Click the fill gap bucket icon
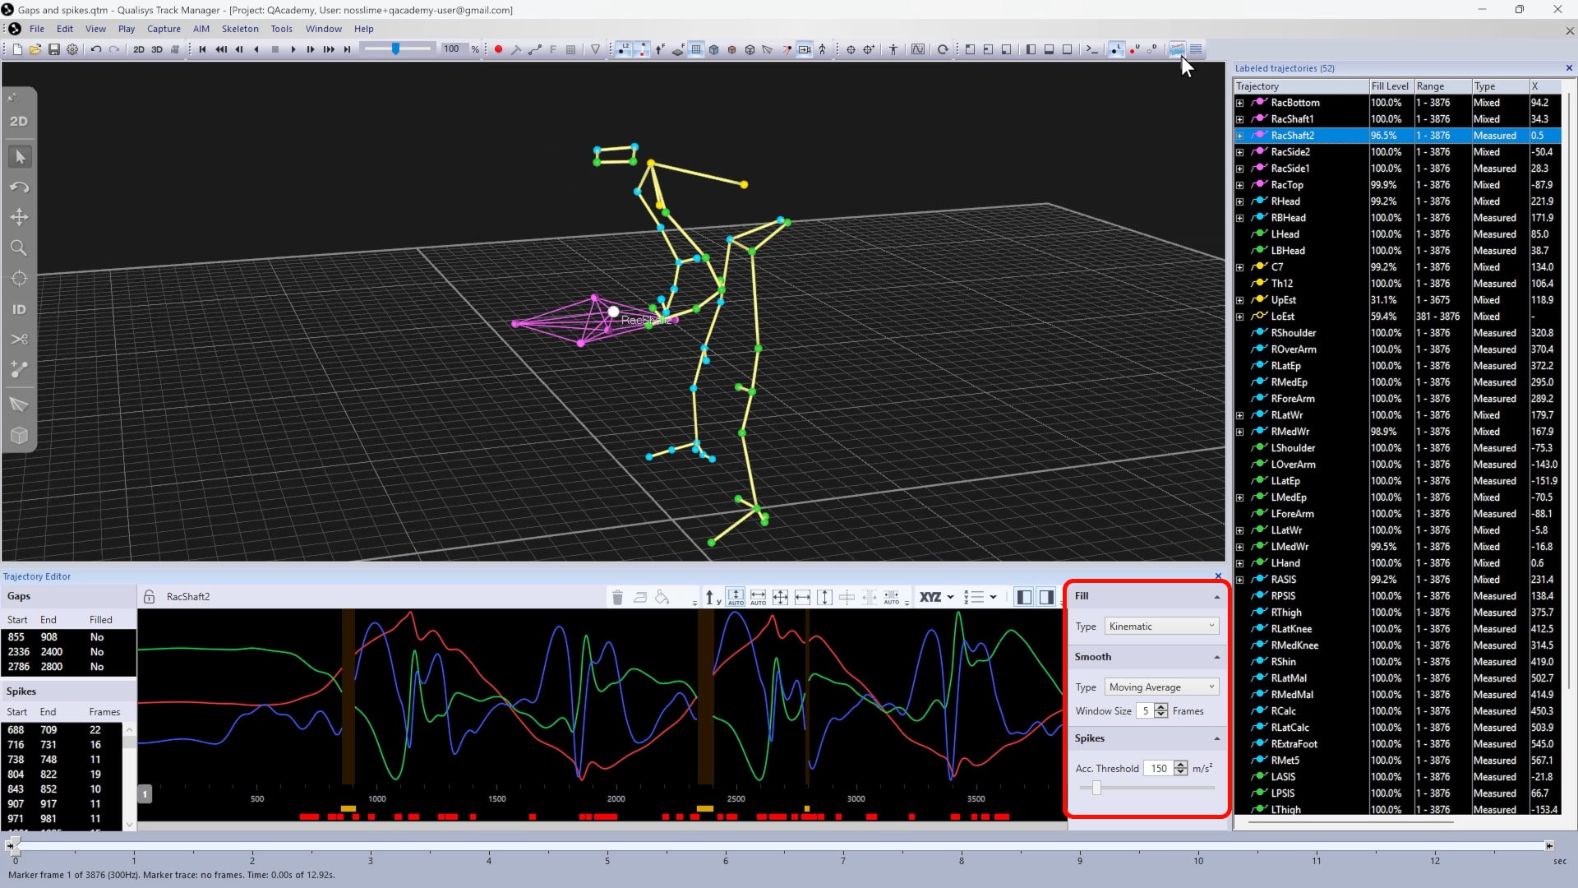Image resolution: width=1578 pixels, height=888 pixels. tap(662, 597)
